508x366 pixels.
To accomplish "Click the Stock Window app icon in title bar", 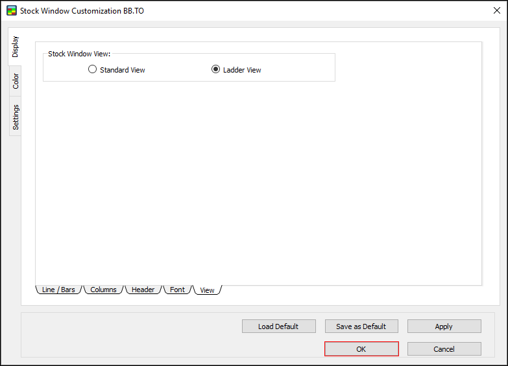I will tap(11, 11).
